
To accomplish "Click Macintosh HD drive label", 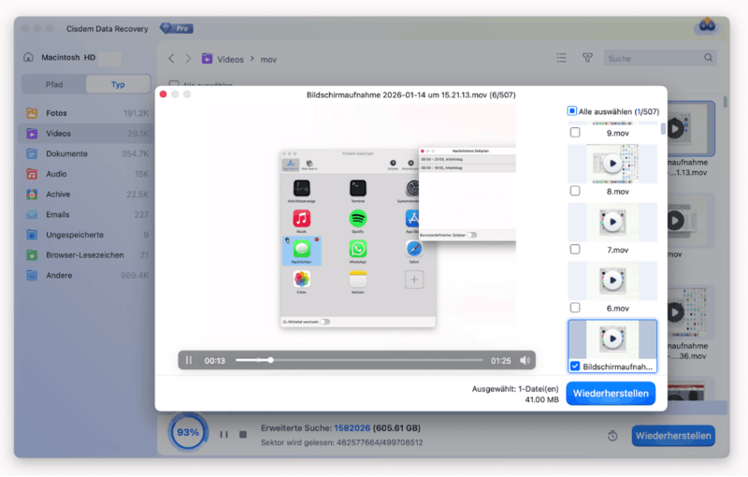I will [x=68, y=57].
